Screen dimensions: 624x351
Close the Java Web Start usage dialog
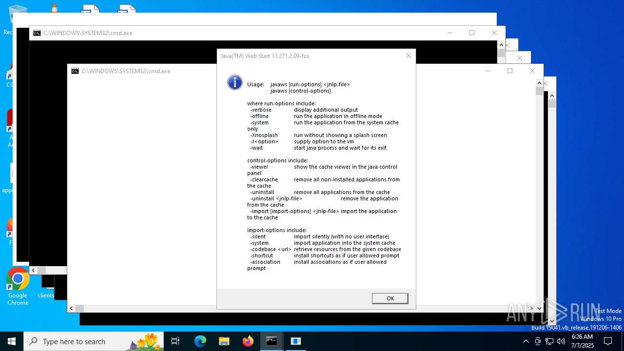409,56
